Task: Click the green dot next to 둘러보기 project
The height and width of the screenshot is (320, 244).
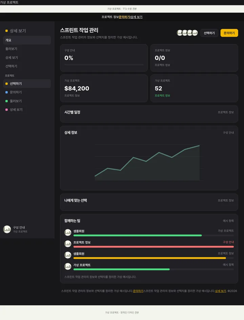Action: [x=6, y=101]
